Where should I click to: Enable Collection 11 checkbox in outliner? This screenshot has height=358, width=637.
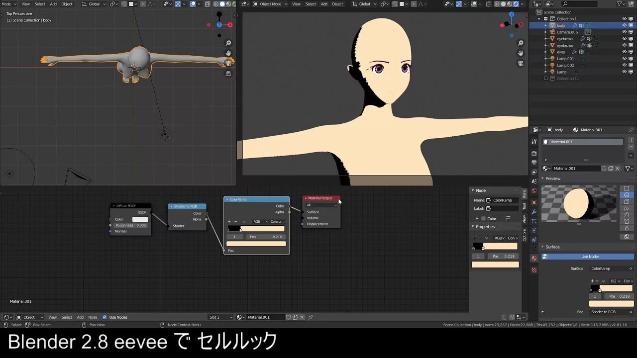[545, 79]
